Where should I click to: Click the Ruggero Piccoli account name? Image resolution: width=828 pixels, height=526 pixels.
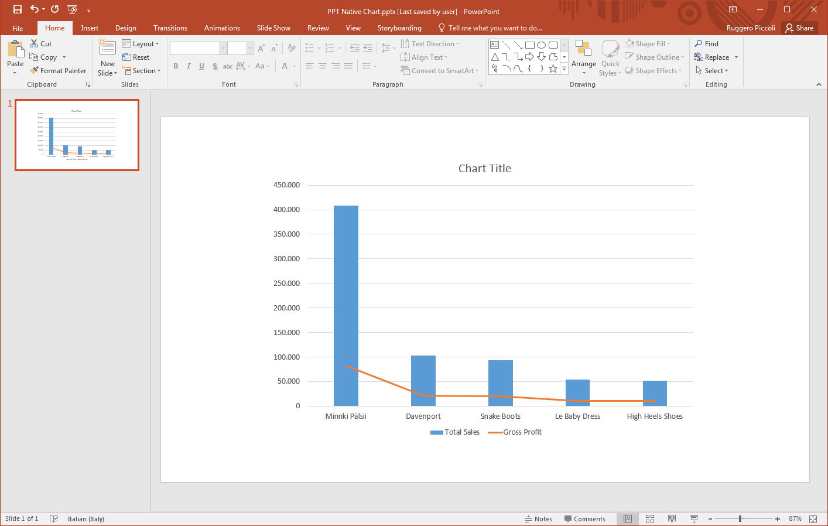(751, 28)
